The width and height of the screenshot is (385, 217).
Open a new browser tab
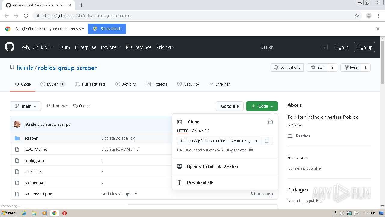81,5
